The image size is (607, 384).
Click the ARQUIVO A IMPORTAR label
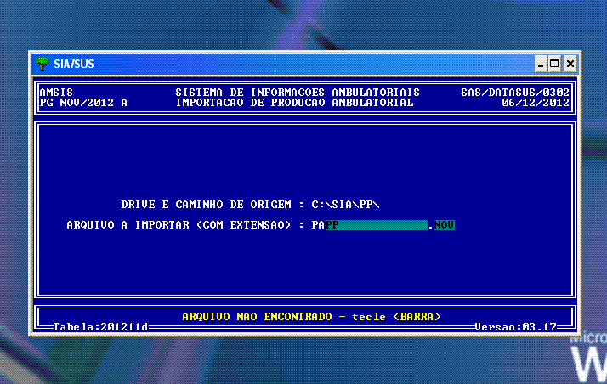point(184,225)
